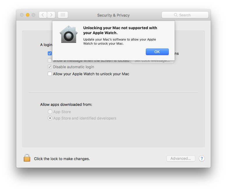
Task: Focus the Search field
Action: (x=185, y=15)
